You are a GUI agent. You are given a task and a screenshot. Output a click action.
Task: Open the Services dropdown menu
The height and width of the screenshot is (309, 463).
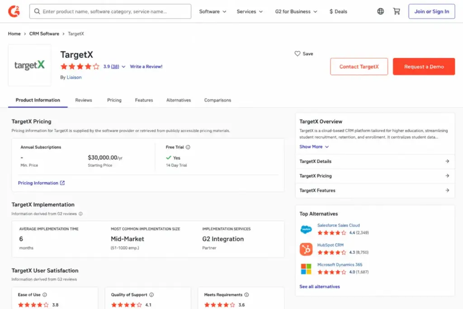[250, 11]
